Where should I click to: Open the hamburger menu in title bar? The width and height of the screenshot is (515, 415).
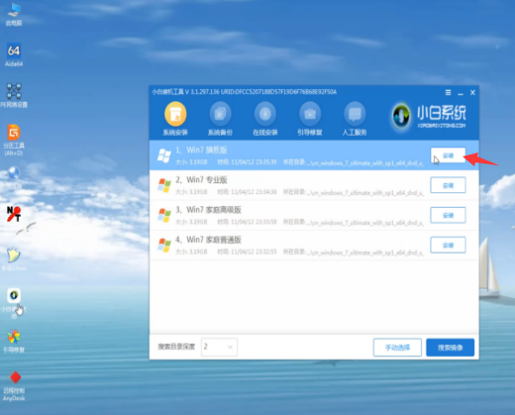[x=448, y=93]
